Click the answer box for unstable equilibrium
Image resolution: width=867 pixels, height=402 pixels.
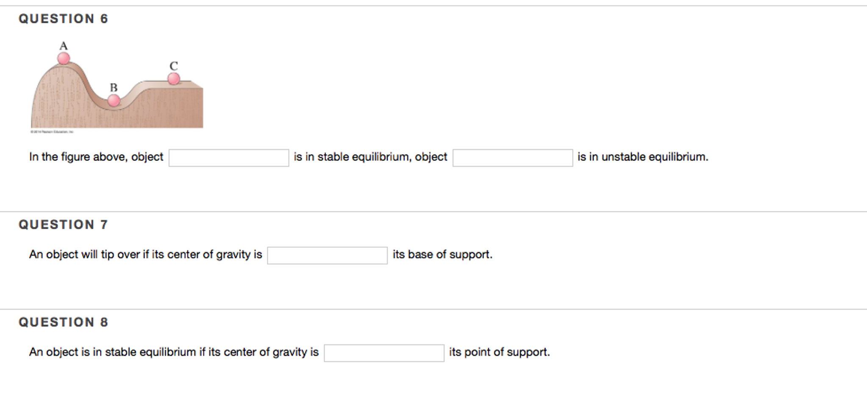point(512,157)
